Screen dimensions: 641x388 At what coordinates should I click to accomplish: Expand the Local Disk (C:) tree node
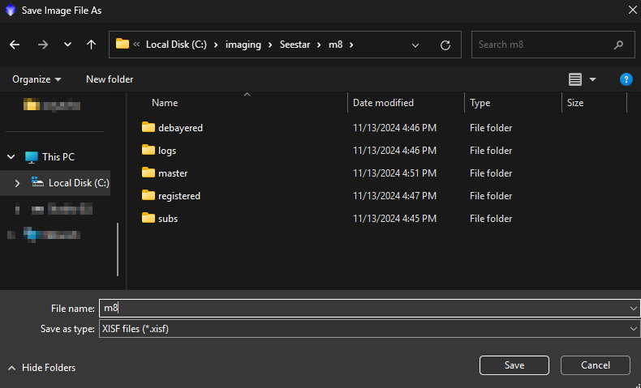pos(17,183)
